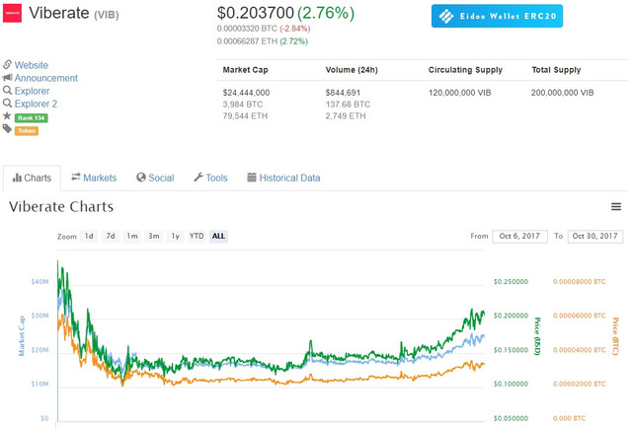Screen dimensions: 632x429
Task: Switch to the Historical Data tab
Action: tap(283, 178)
